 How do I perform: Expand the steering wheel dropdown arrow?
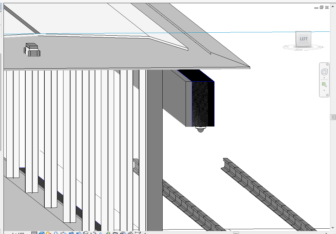click(324, 78)
